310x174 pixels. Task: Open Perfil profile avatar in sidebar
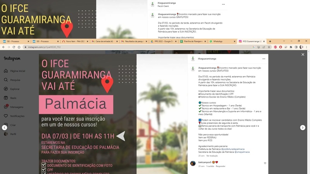pyautogui.click(x=5, y=134)
